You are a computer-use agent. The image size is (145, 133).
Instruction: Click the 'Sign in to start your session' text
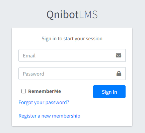[72, 39]
